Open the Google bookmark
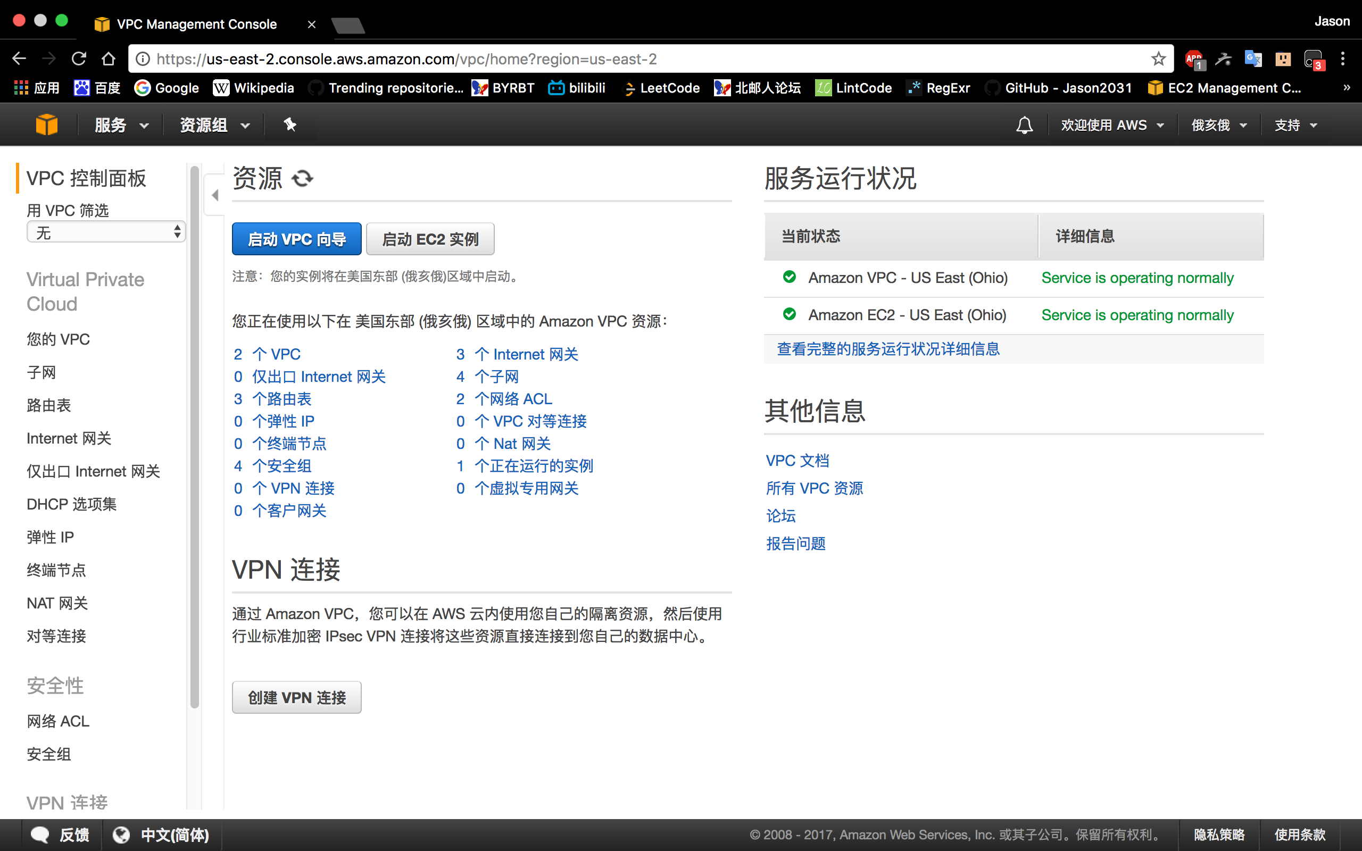 [x=167, y=88]
